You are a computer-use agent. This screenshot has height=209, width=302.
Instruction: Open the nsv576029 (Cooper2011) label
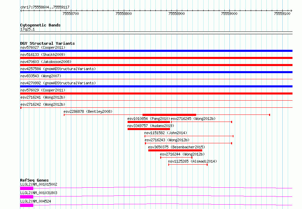tap(43, 90)
